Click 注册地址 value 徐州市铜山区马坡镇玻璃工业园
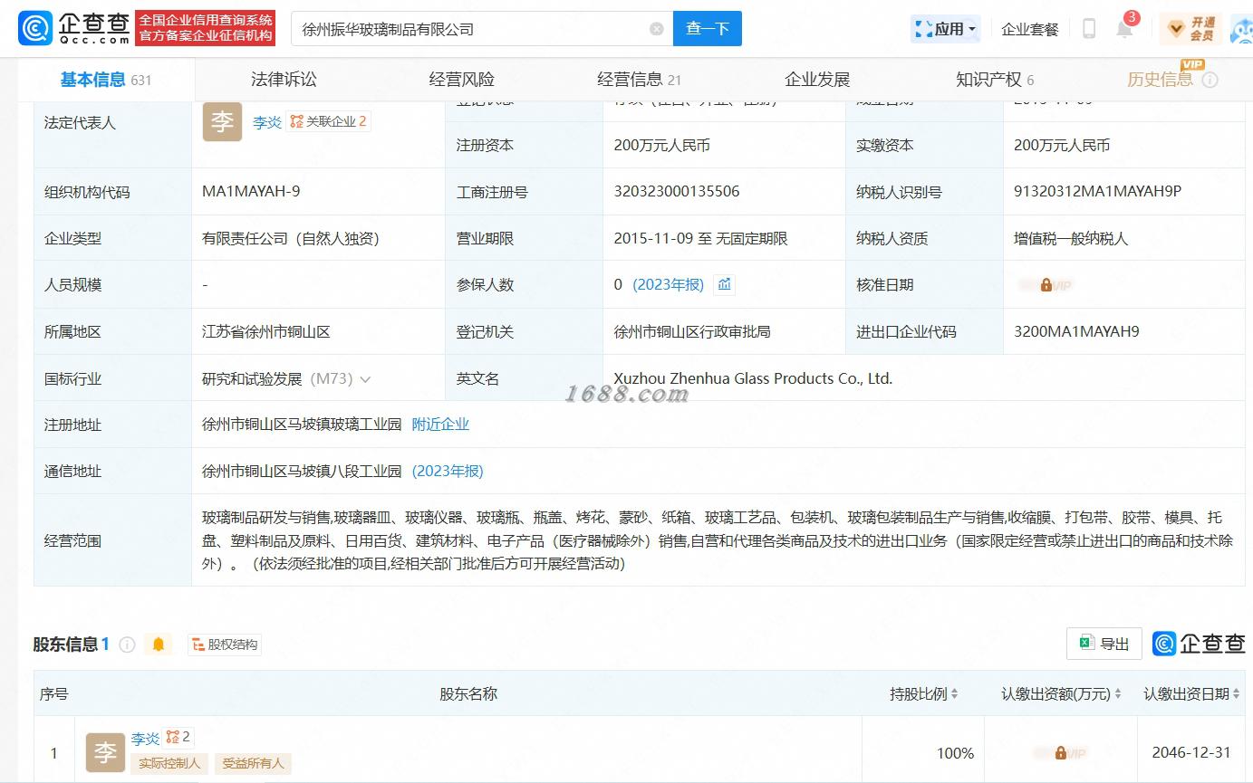Screen dimensions: 1253x783 click(x=302, y=425)
